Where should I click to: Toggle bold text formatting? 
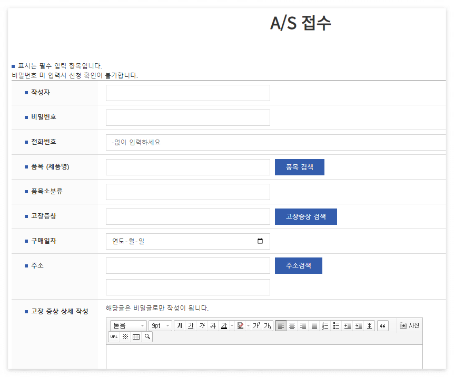click(180, 326)
